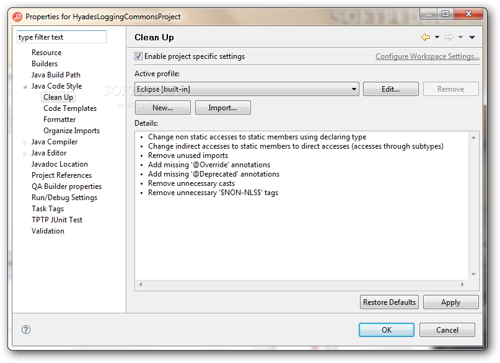This screenshot has height=363, width=500.
Task: Click Details horizontal scroll left arrow
Action: pos(141,284)
